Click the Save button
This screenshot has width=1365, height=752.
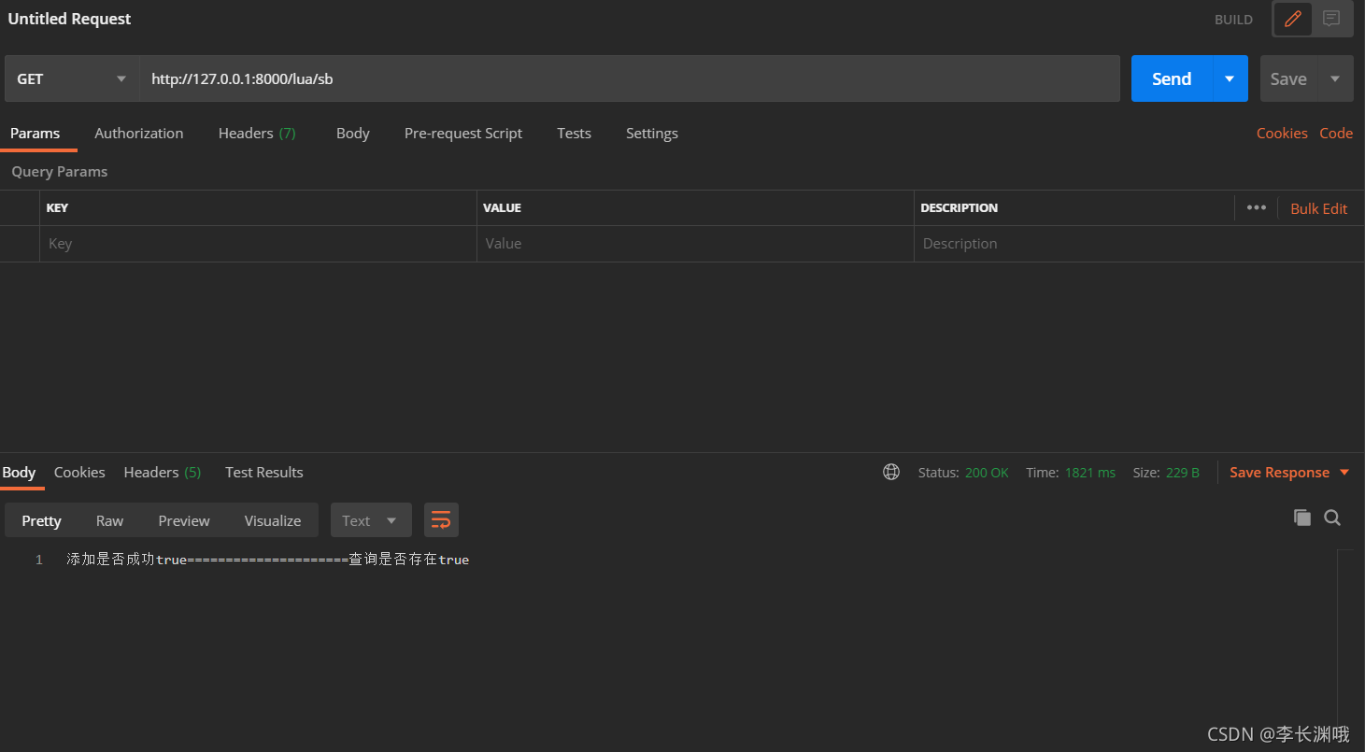click(x=1288, y=78)
